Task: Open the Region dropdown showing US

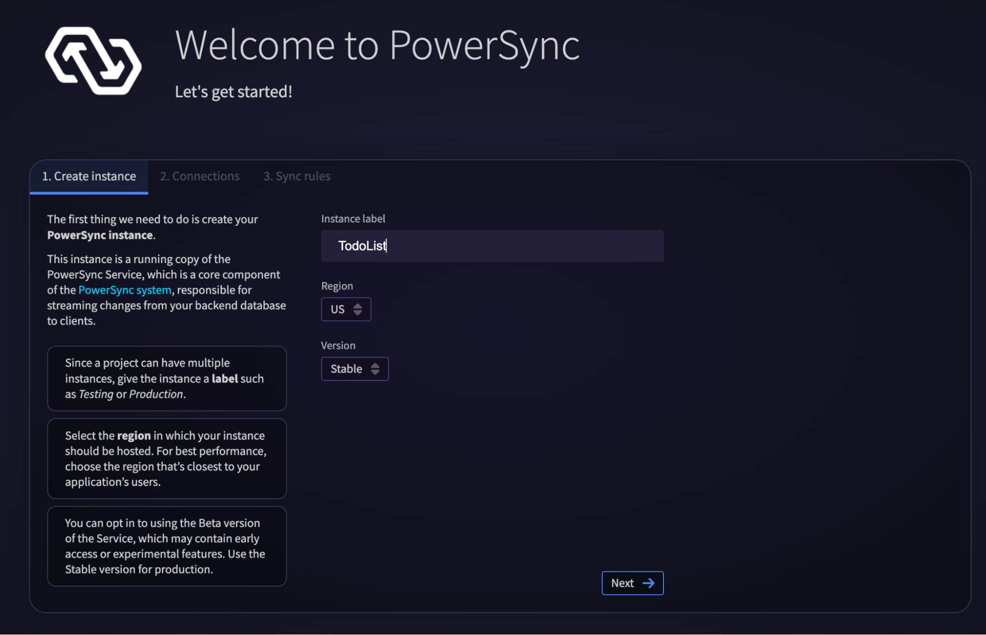Action: pyautogui.click(x=346, y=309)
